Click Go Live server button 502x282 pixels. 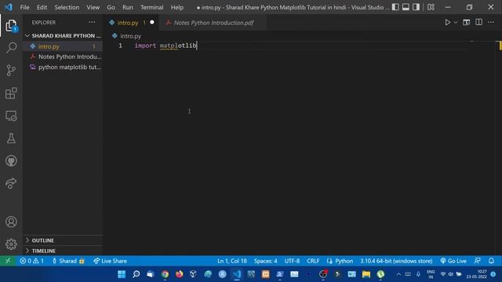453,261
